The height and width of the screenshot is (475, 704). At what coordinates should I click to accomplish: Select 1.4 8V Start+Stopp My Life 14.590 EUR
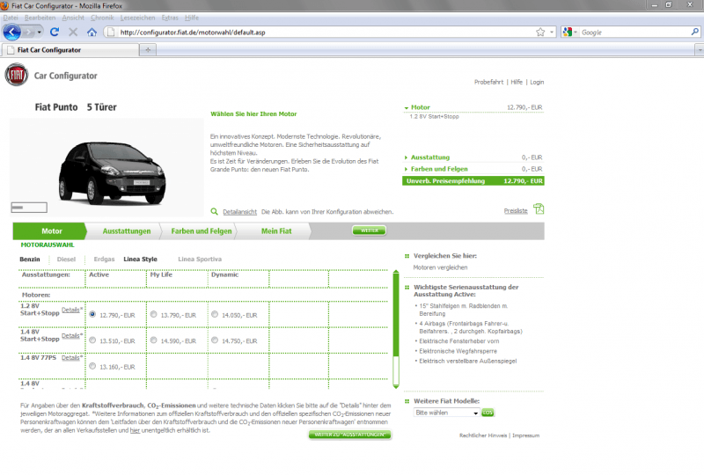tap(153, 340)
